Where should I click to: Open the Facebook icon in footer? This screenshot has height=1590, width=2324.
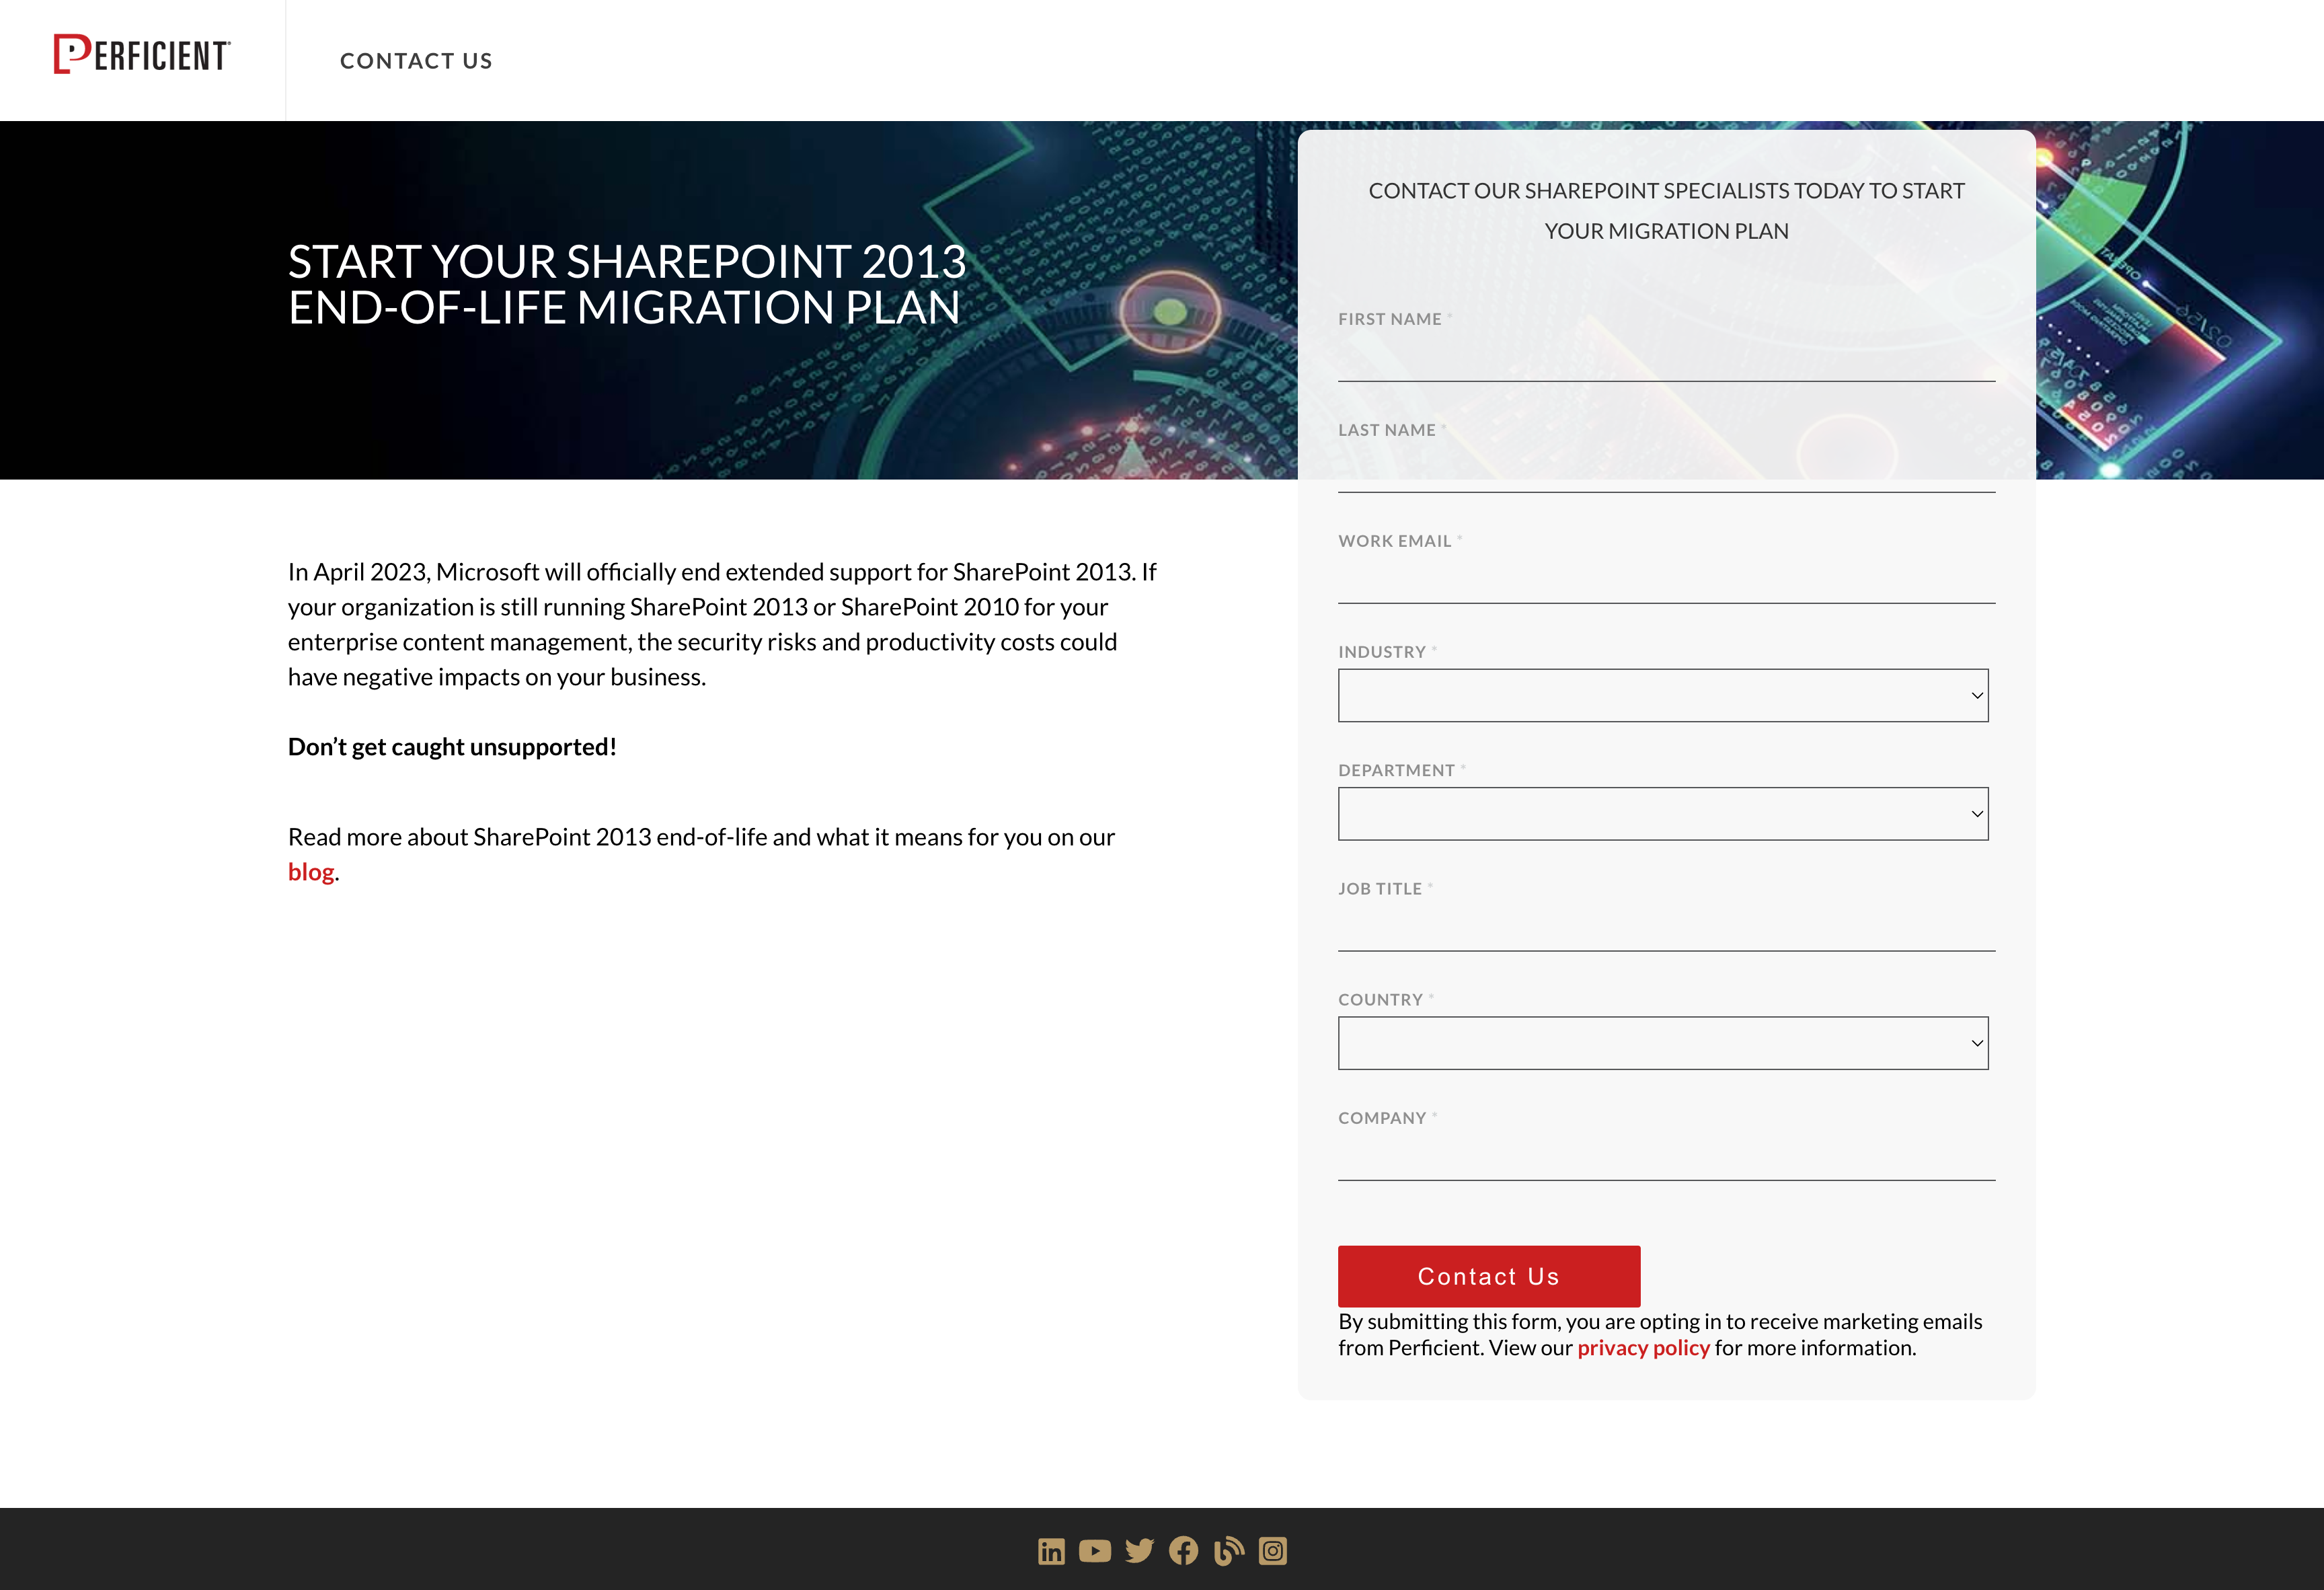pyautogui.click(x=1183, y=1551)
